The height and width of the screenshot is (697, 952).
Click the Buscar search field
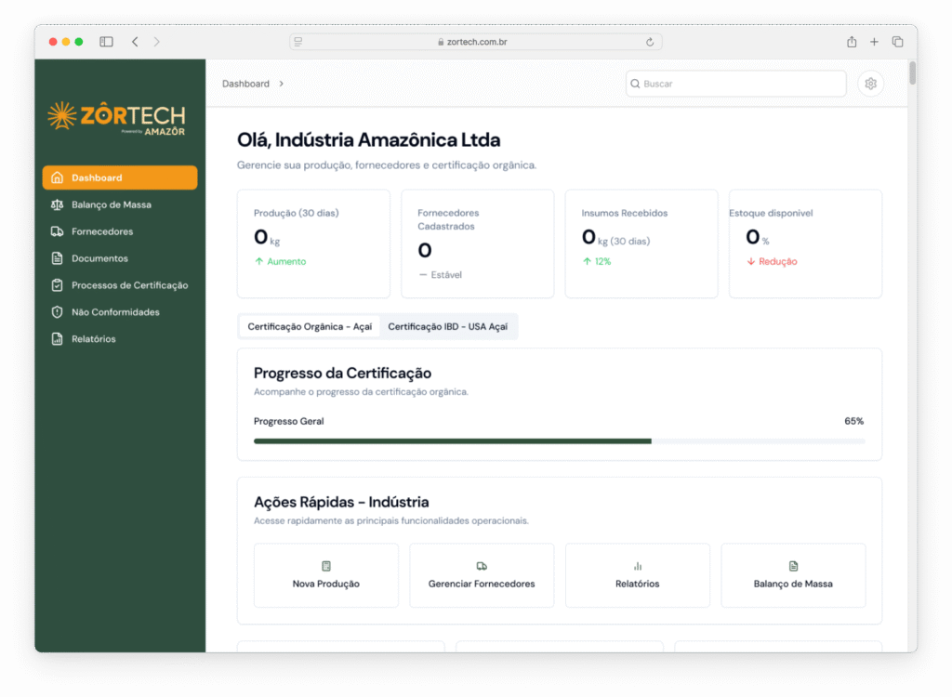pos(735,84)
